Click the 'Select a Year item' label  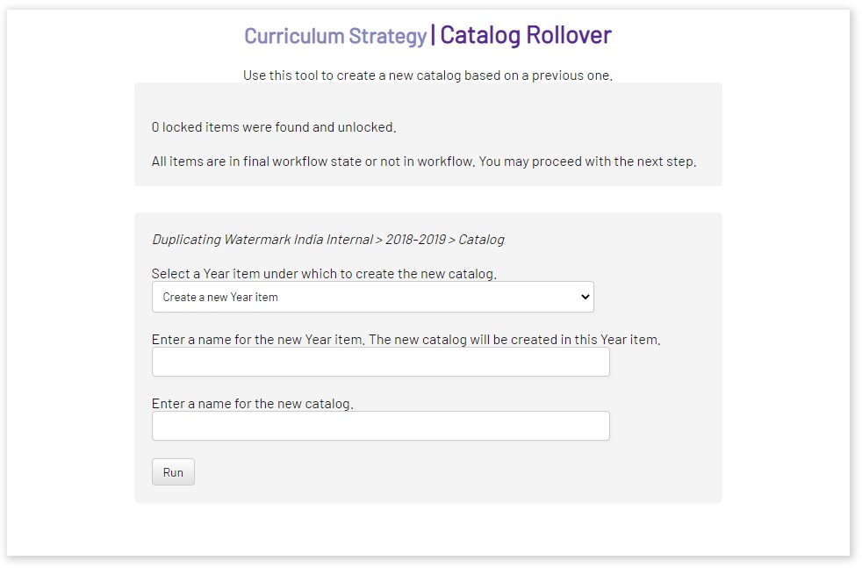tap(324, 274)
